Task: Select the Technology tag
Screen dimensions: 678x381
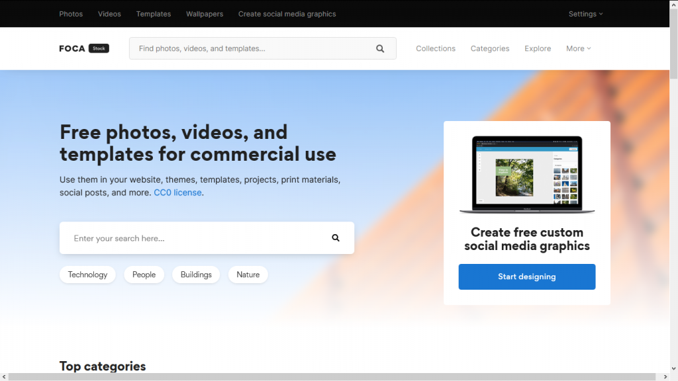Action: click(x=87, y=275)
